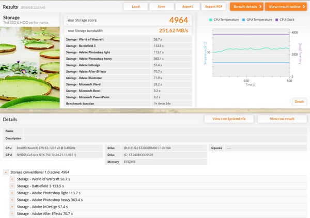This screenshot has width=310, height=218.
Task: Expand the Storage - World of Warcraft row
Action: [x=12, y=179]
